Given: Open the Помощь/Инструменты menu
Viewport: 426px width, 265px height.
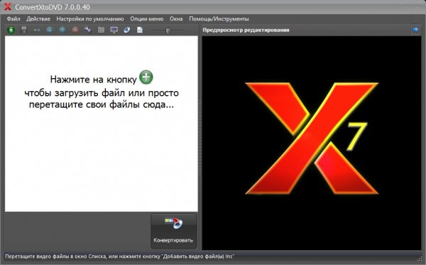Looking at the screenshot, I should pos(219,18).
